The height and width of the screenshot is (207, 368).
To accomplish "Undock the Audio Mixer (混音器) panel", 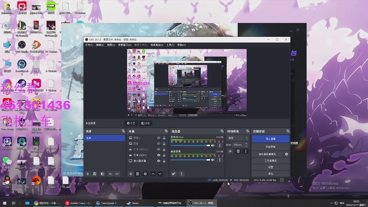I will click(222, 131).
